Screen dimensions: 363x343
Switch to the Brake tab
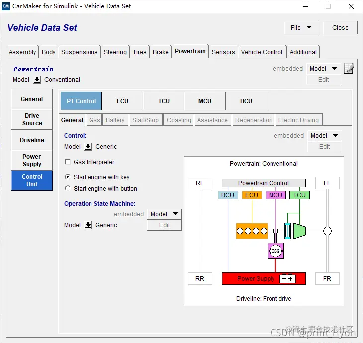click(x=161, y=52)
